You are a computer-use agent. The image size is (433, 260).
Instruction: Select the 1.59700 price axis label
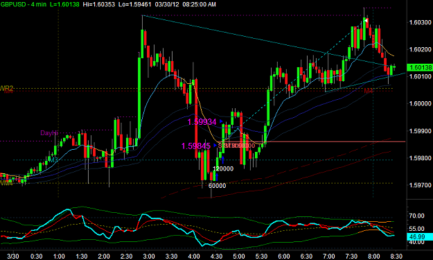pyautogui.click(x=420, y=185)
